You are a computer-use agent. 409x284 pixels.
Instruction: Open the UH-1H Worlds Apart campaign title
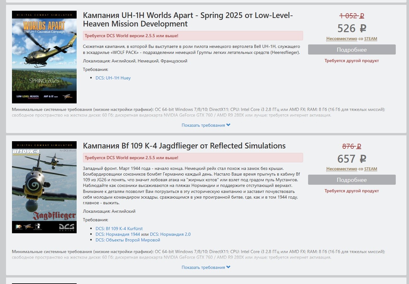click(188, 20)
